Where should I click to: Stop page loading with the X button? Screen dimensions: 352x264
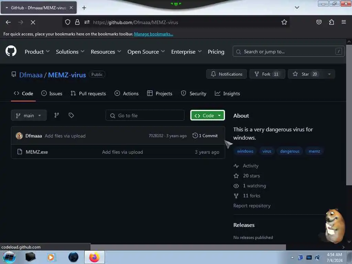click(x=33, y=22)
